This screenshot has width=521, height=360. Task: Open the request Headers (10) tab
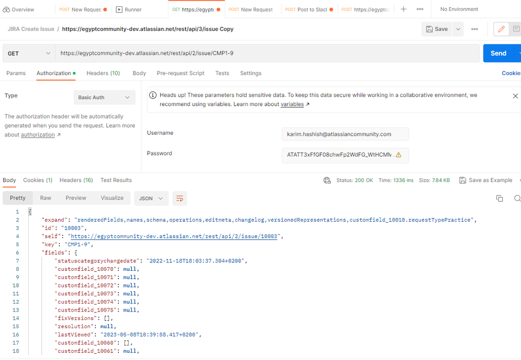click(103, 73)
